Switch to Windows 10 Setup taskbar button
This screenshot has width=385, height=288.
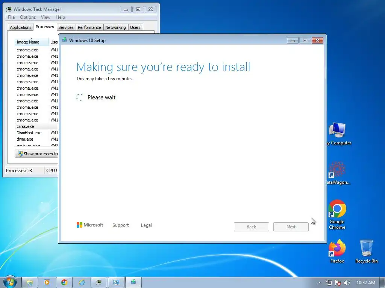click(133, 282)
